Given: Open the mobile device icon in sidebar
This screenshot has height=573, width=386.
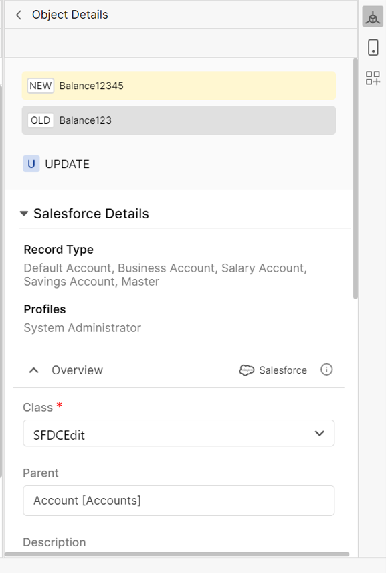Looking at the screenshot, I should point(373,48).
